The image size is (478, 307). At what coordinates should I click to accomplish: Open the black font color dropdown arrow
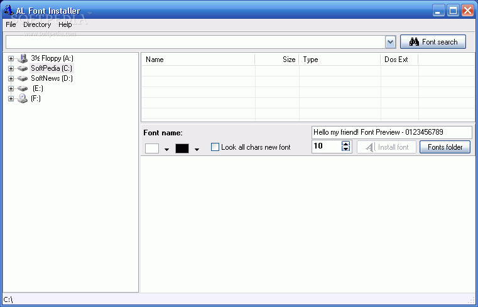click(197, 149)
